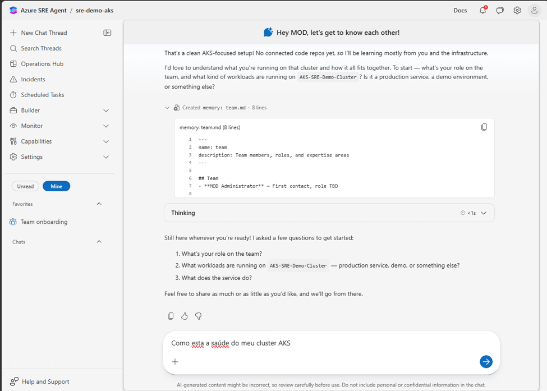This screenshot has height=391, width=547.
Task: Send the message with blue arrow button
Action: tap(486, 362)
